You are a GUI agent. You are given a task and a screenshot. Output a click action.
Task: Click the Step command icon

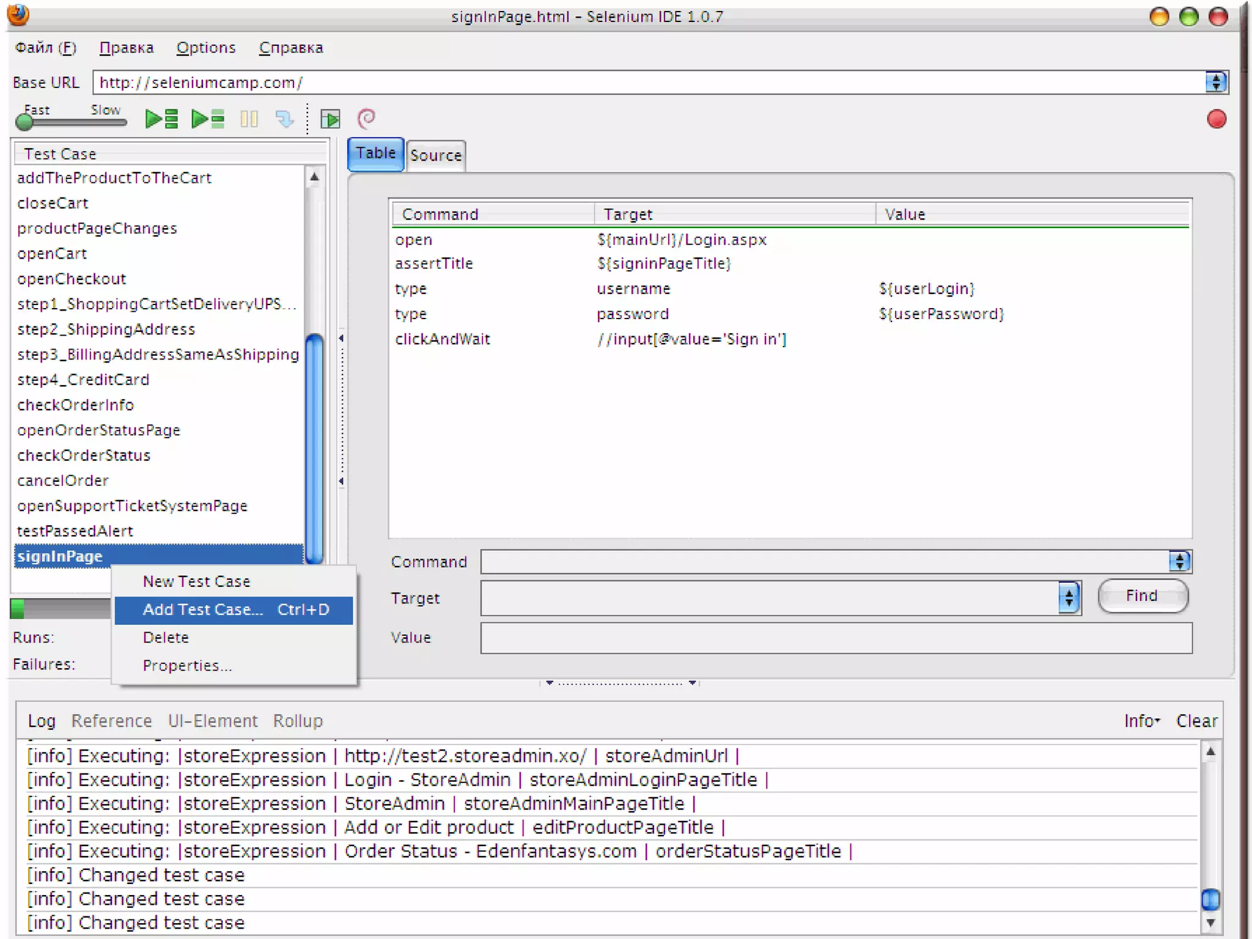284,119
